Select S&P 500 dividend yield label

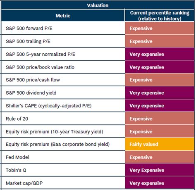point(31,93)
